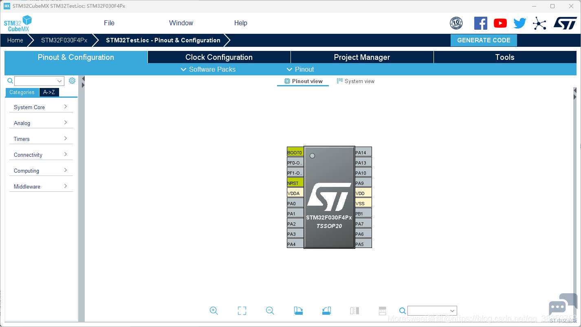Select the Pinout view tab
The width and height of the screenshot is (581, 327).
click(x=304, y=81)
